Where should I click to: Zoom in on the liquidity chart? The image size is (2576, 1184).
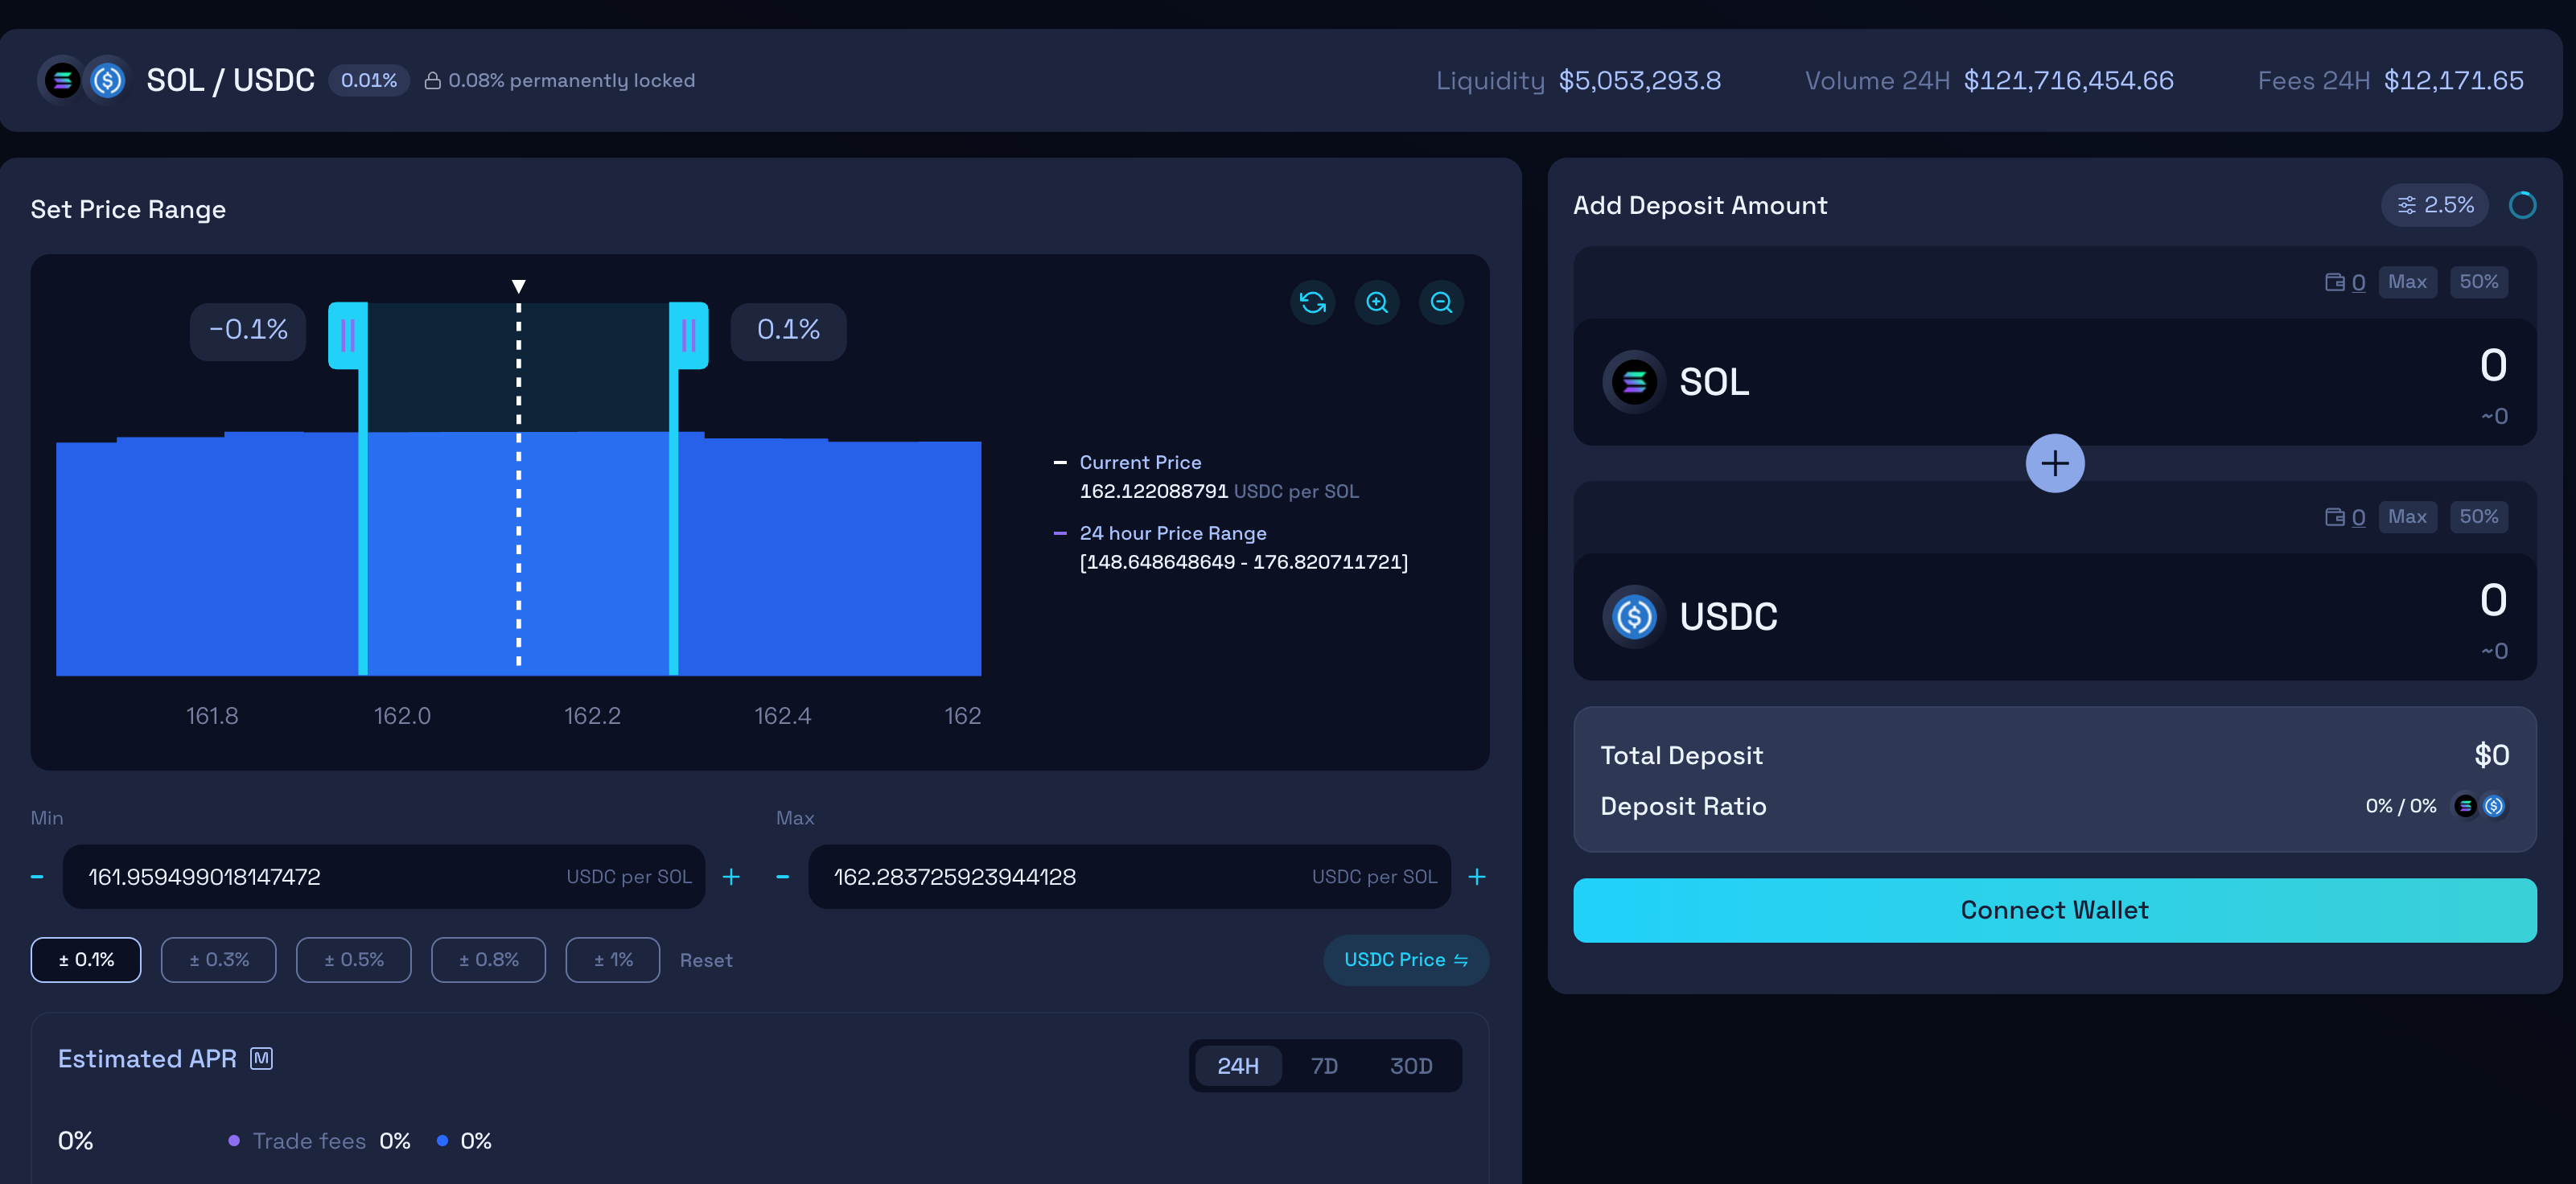pyautogui.click(x=1377, y=302)
